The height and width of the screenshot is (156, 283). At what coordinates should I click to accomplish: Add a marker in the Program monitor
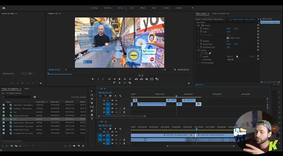pyautogui.click(x=93, y=79)
